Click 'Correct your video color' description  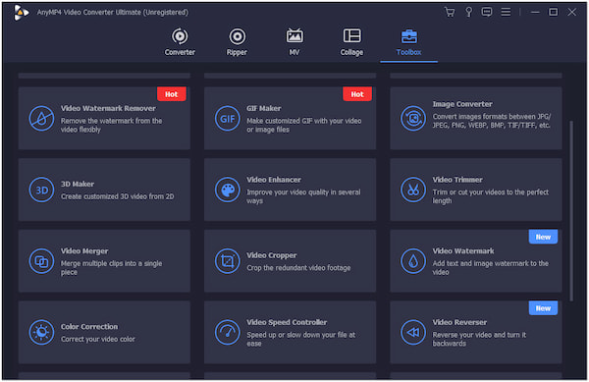tap(98, 339)
